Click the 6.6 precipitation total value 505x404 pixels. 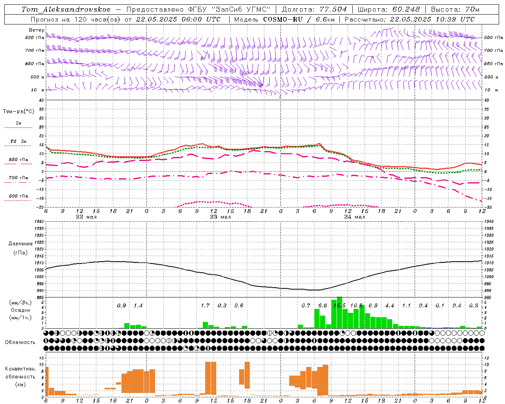click(x=323, y=306)
